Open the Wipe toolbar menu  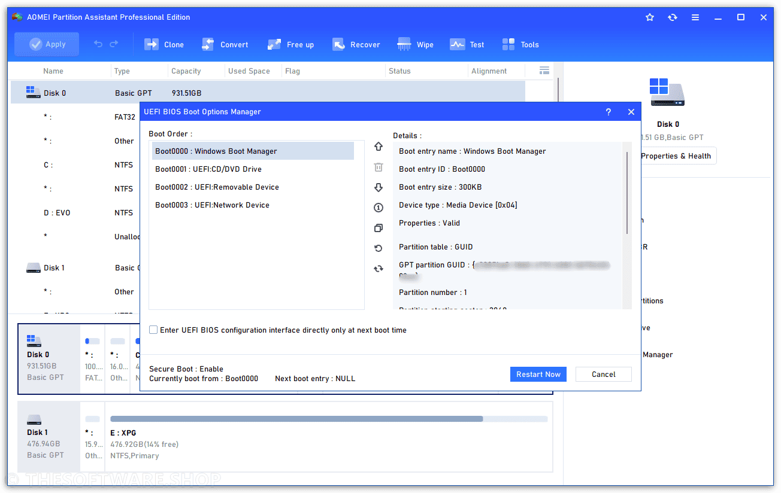coord(415,44)
